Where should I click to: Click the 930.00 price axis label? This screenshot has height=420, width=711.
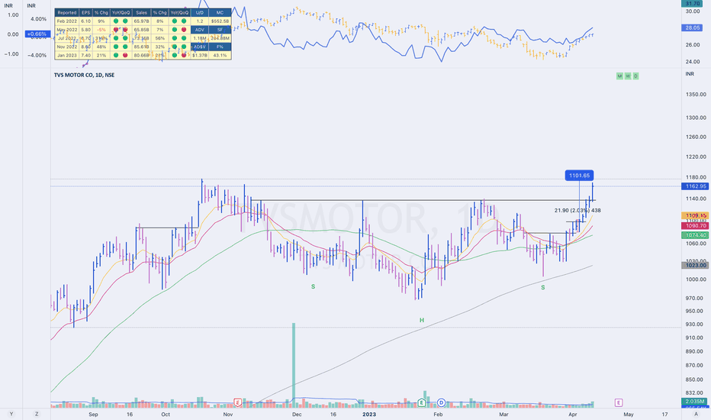[x=694, y=325]
